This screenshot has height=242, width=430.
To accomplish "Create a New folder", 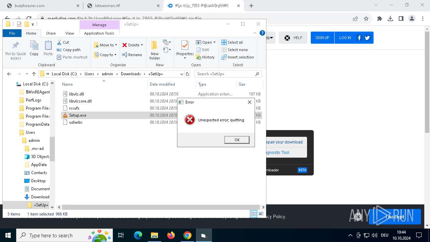I will (155, 50).
